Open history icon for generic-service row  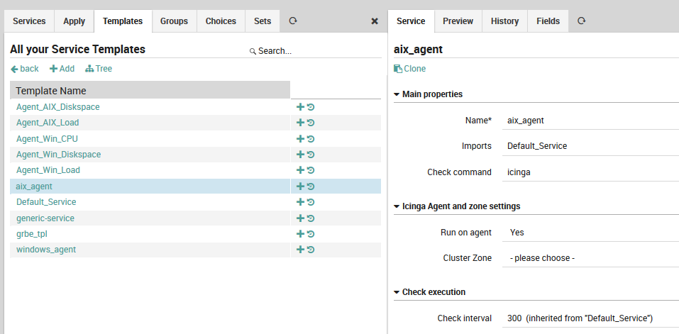point(311,218)
